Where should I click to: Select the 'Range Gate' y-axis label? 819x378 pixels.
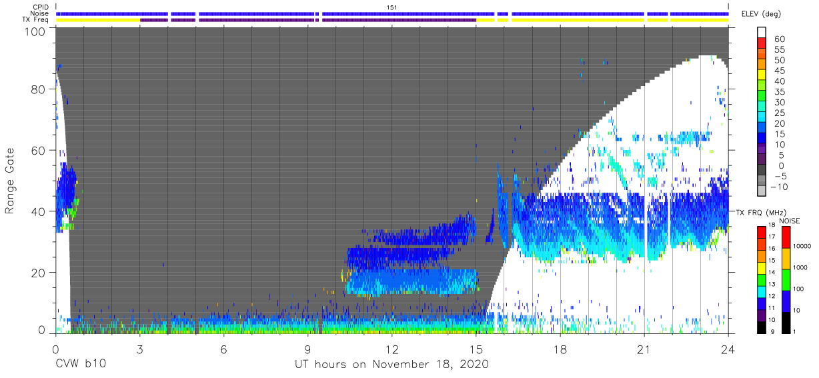pos(10,181)
